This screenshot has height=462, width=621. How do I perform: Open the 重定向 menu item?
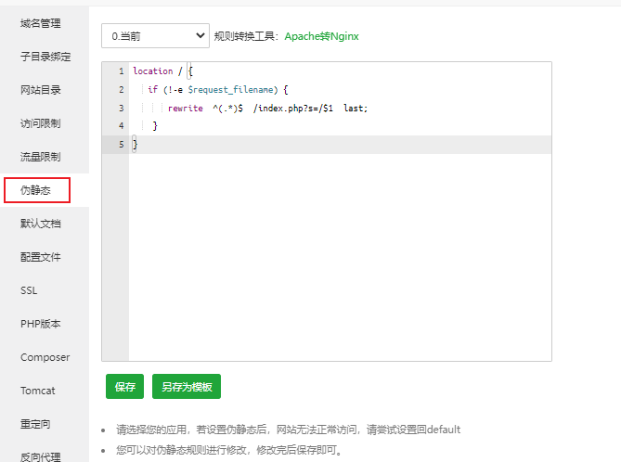point(35,424)
